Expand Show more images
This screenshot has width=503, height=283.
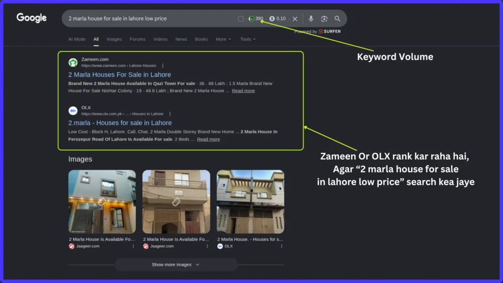(x=176, y=265)
